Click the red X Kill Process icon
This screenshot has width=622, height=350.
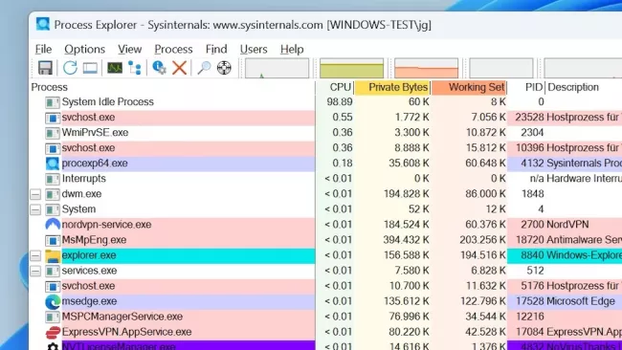point(179,68)
